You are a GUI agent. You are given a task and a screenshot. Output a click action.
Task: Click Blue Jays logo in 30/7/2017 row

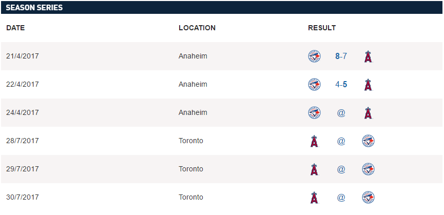point(368,198)
